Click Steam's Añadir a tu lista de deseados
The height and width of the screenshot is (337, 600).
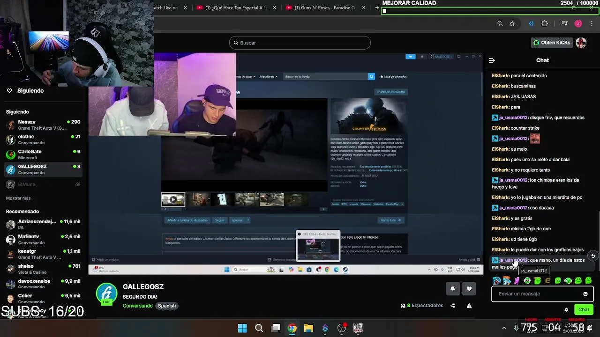[187, 220]
